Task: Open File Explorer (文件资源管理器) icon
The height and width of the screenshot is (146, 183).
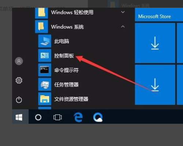Action: point(45,99)
